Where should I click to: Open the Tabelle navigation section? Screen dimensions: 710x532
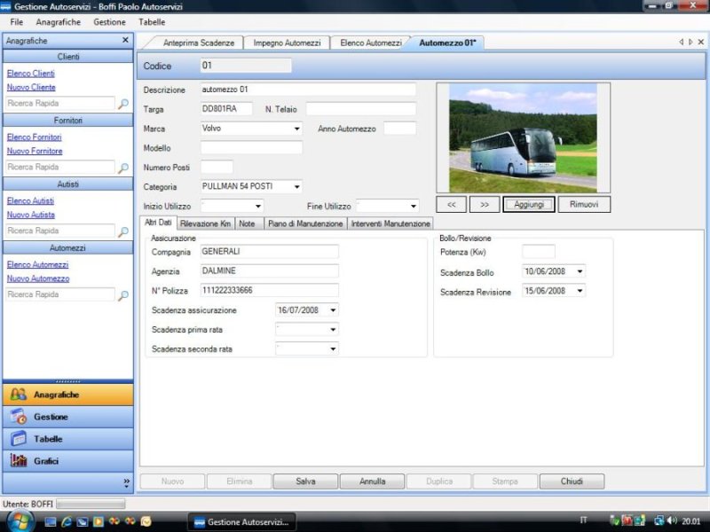(48, 439)
